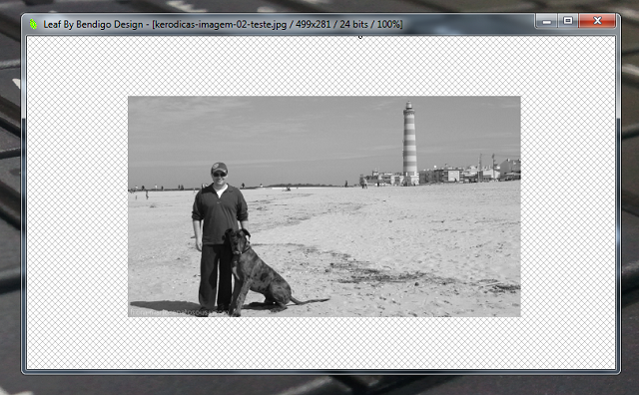Click the green leaf application icon
This screenshot has height=395, width=639.
[33, 24]
